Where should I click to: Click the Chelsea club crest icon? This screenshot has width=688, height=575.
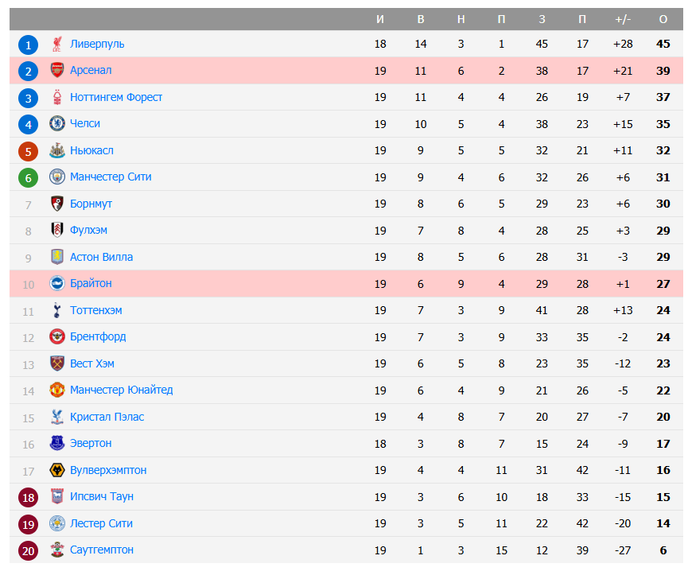(56, 123)
